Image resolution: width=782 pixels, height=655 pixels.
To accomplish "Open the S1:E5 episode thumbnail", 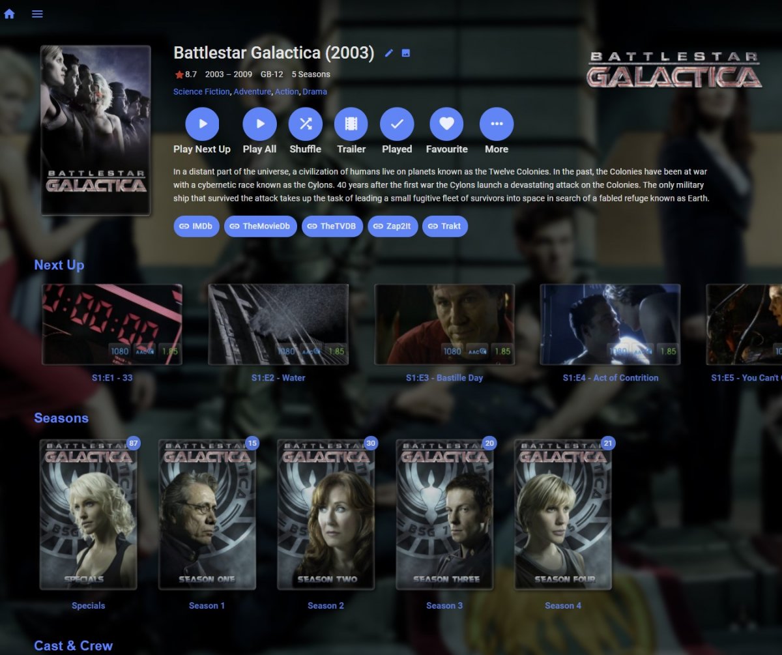I will [x=744, y=325].
